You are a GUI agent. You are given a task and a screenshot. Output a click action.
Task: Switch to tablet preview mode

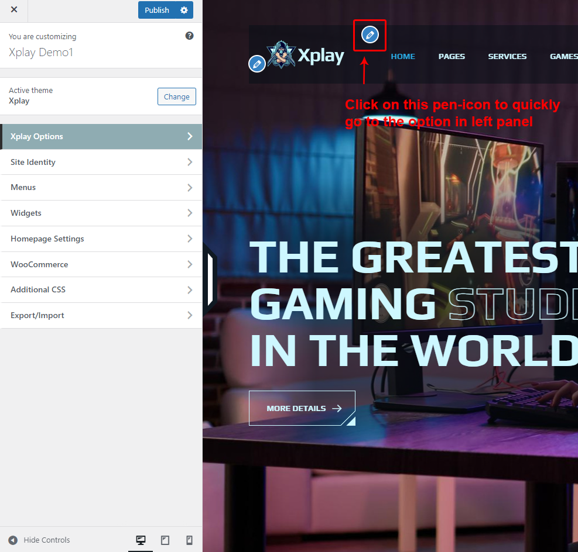[165, 540]
